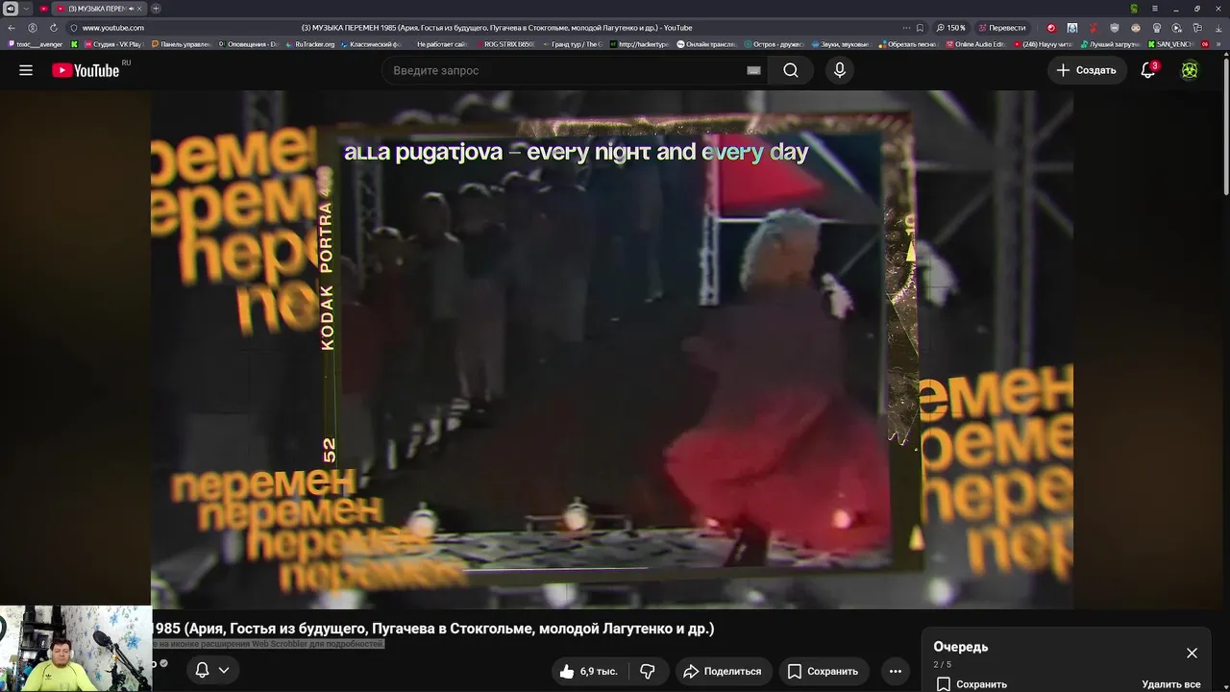This screenshot has height=692, width=1230.
Task: Switch to the first pinned YouTube tab
Action: (x=43, y=9)
